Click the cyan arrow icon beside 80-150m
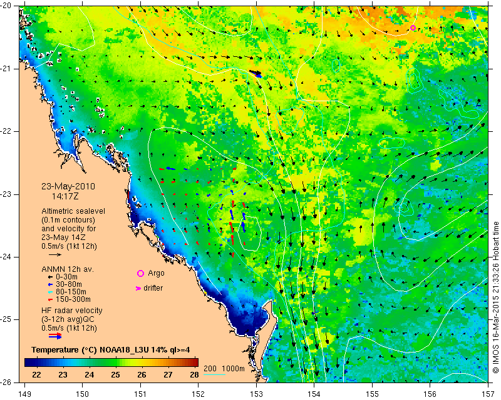The height and width of the screenshot is (400, 501). (50, 292)
